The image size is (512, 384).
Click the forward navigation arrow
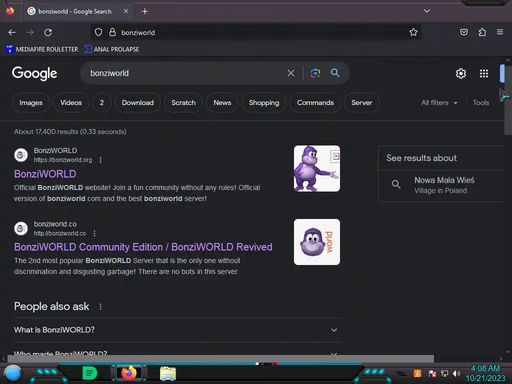30,32
